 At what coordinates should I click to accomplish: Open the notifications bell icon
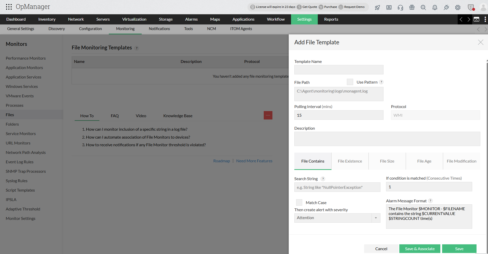435,7
